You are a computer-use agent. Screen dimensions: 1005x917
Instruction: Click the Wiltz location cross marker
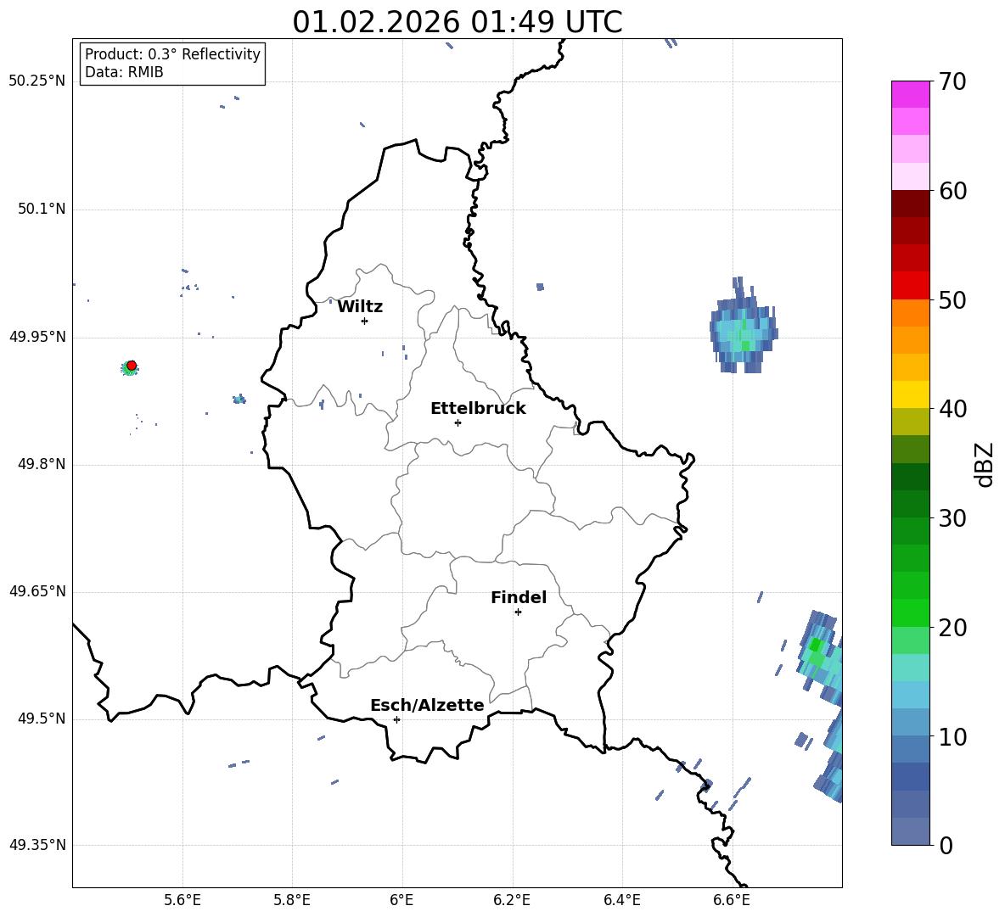click(365, 321)
